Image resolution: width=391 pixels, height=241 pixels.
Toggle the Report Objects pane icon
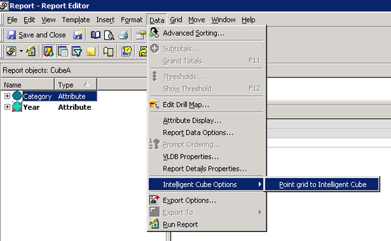[x=48, y=51]
